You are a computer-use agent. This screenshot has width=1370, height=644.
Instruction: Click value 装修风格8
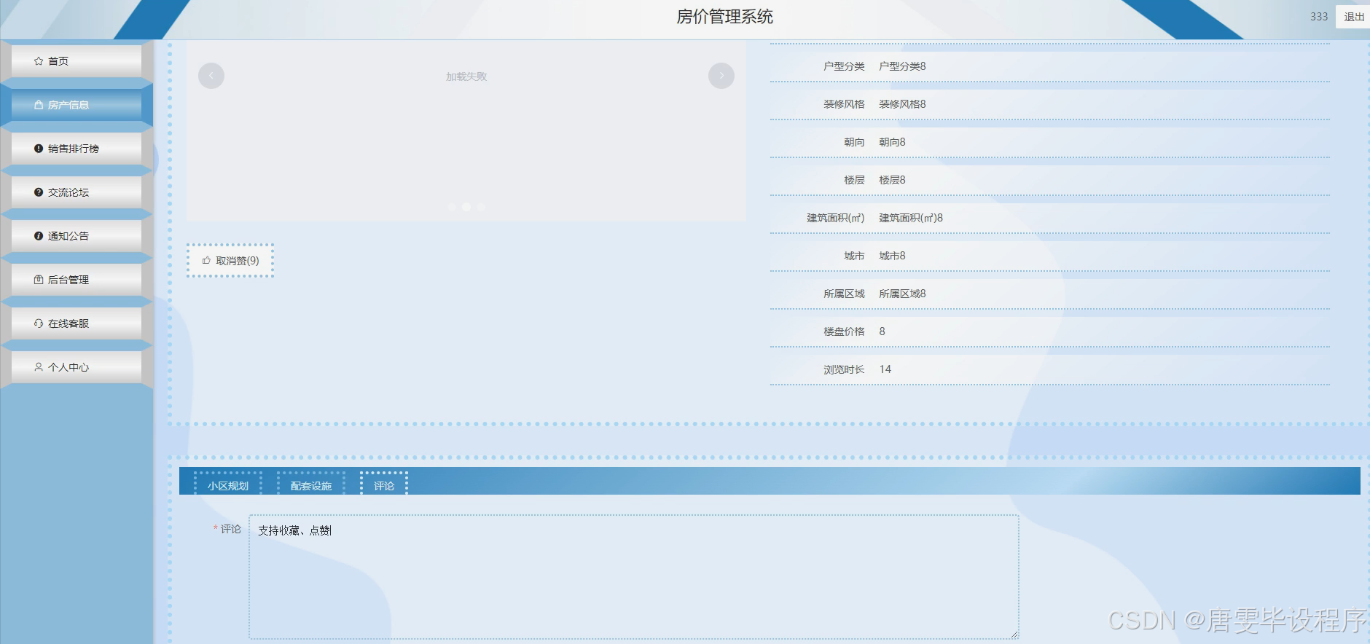[x=902, y=104]
